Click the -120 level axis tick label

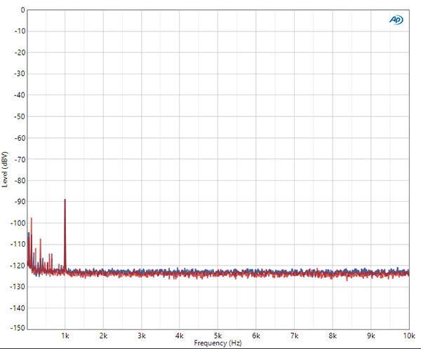pyautogui.click(x=18, y=265)
